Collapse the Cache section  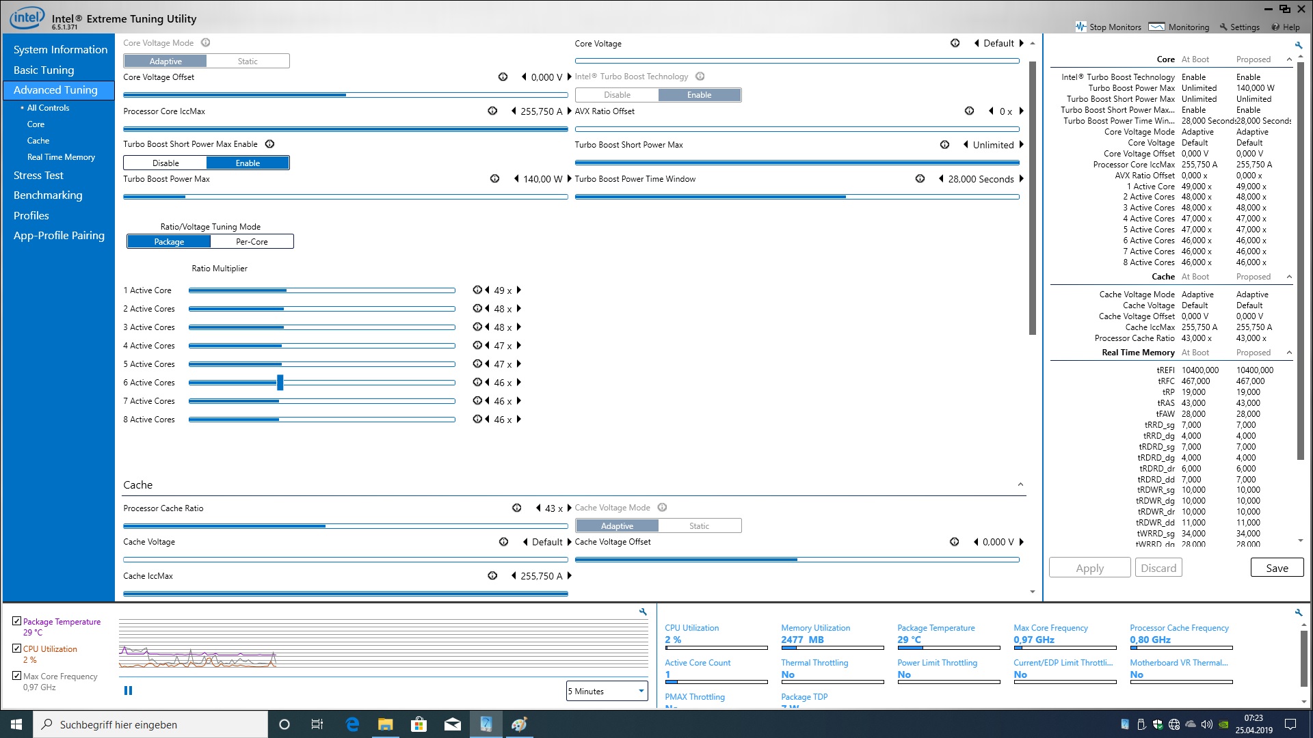coord(1020,484)
